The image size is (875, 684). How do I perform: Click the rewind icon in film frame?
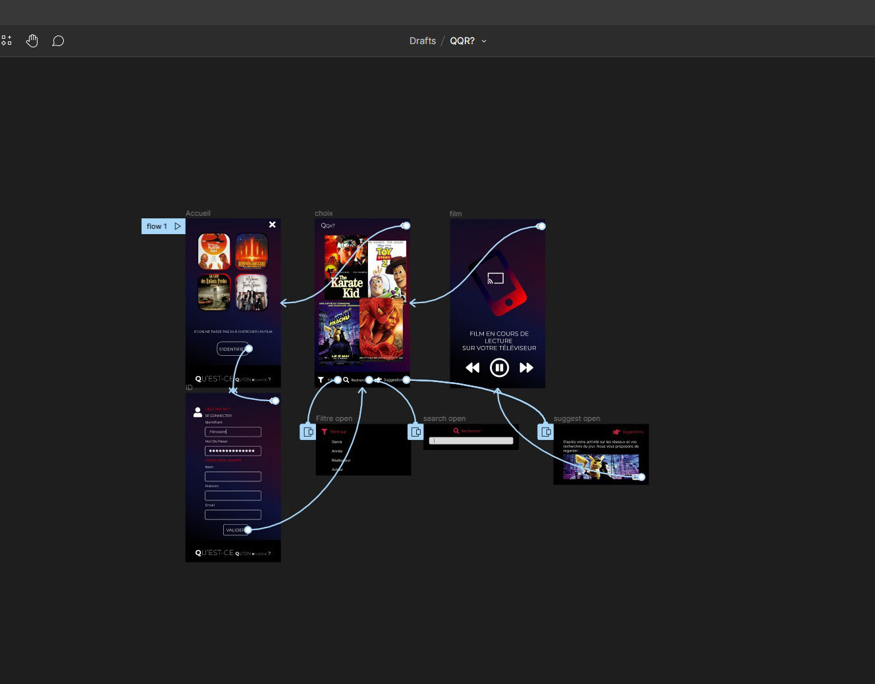tap(473, 368)
